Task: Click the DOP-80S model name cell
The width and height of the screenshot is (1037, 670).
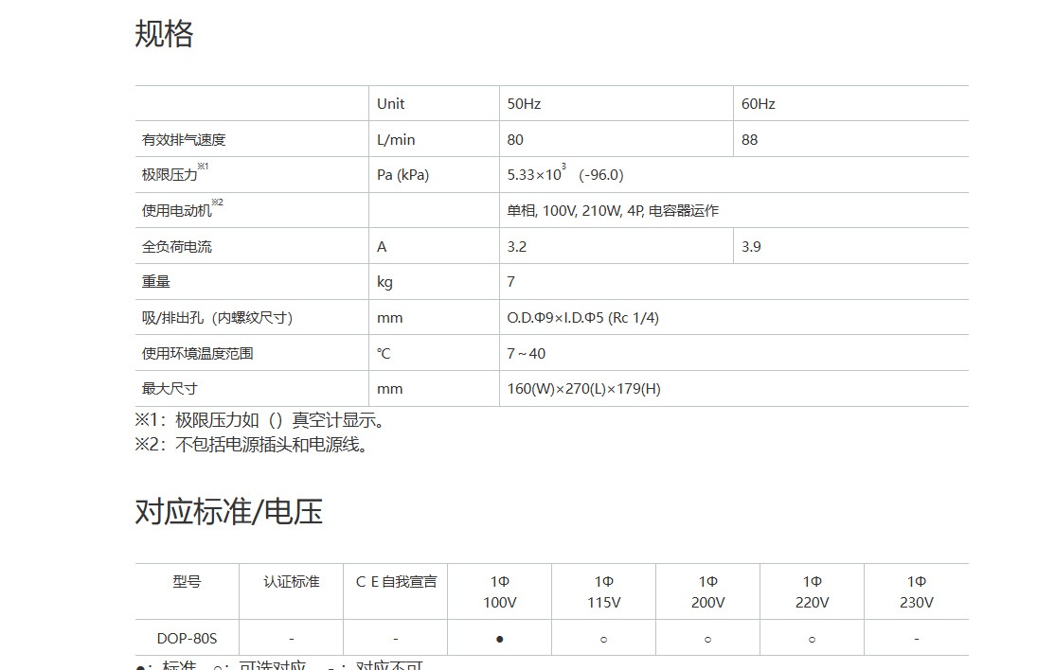Action: 187,639
